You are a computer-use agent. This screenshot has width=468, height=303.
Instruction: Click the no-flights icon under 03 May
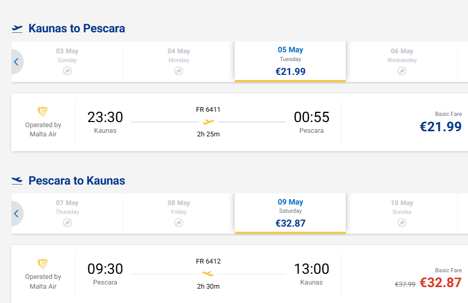(67, 71)
